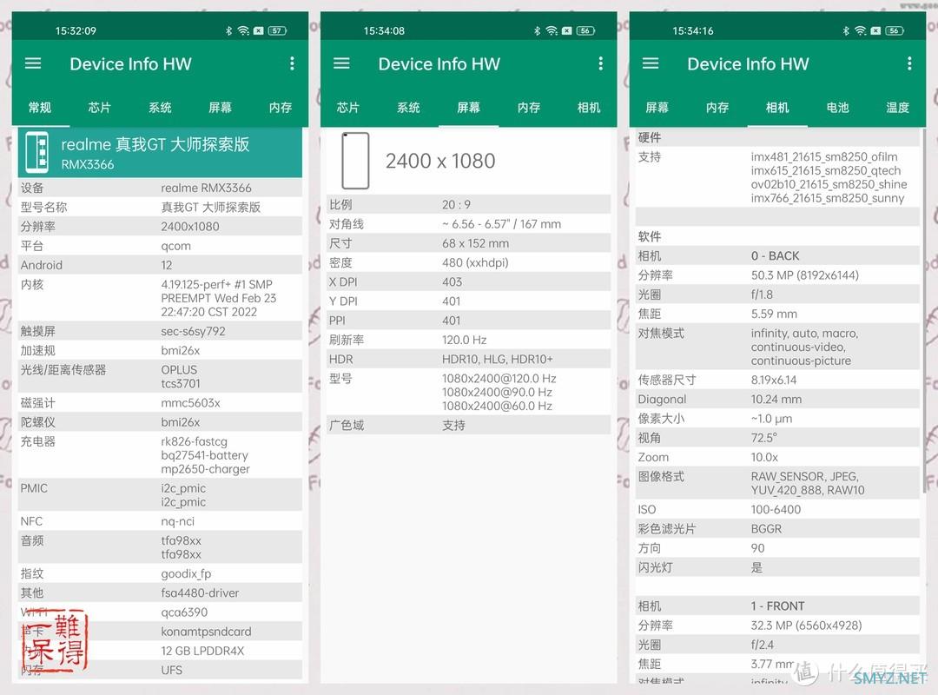Open hamburger menu in 15:34:08 screen
The height and width of the screenshot is (695, 938).
pos(341,63)
